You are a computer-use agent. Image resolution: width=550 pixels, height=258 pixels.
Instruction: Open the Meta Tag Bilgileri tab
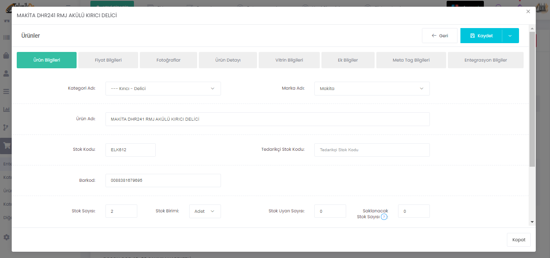pyautogui.click(x=411, y=60)
